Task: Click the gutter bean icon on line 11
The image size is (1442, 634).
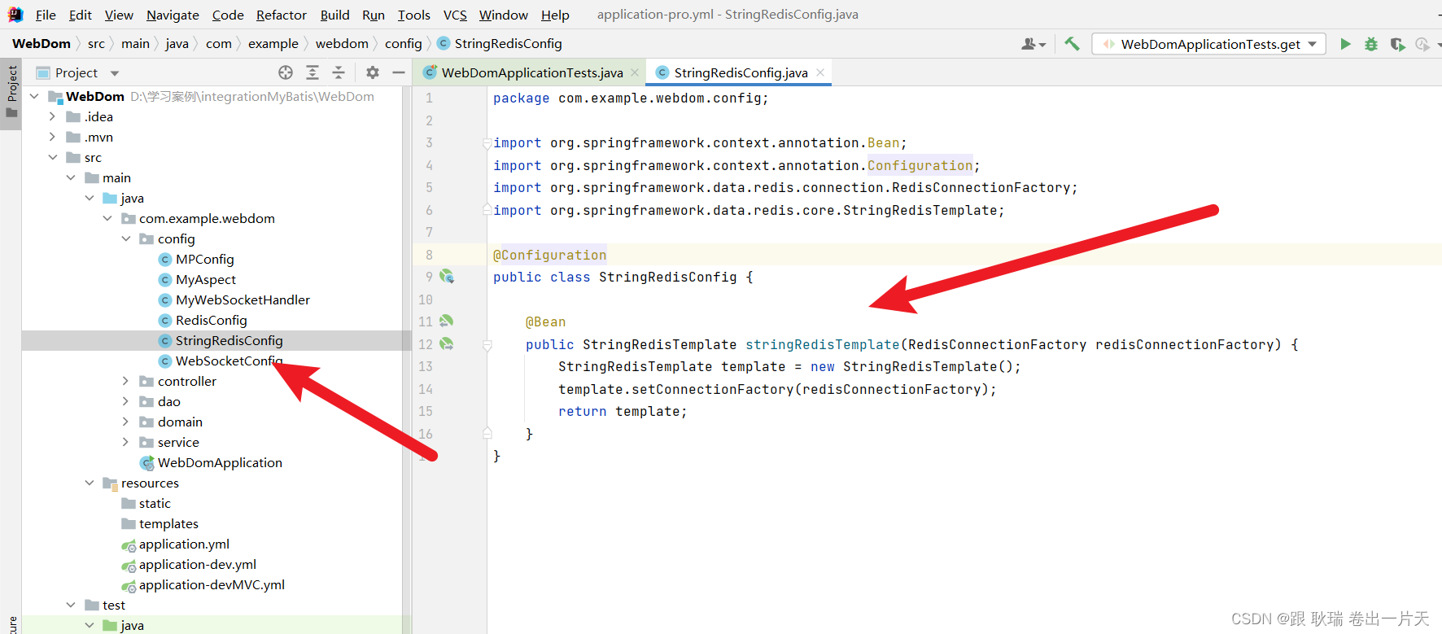Action: click(447, 321)
